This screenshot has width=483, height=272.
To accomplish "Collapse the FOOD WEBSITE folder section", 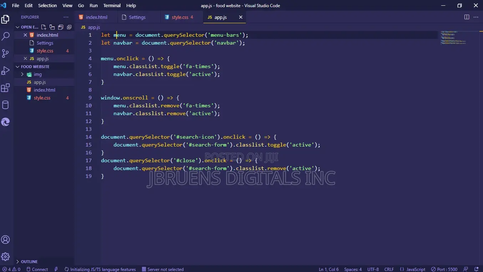I will coord(17,66).
